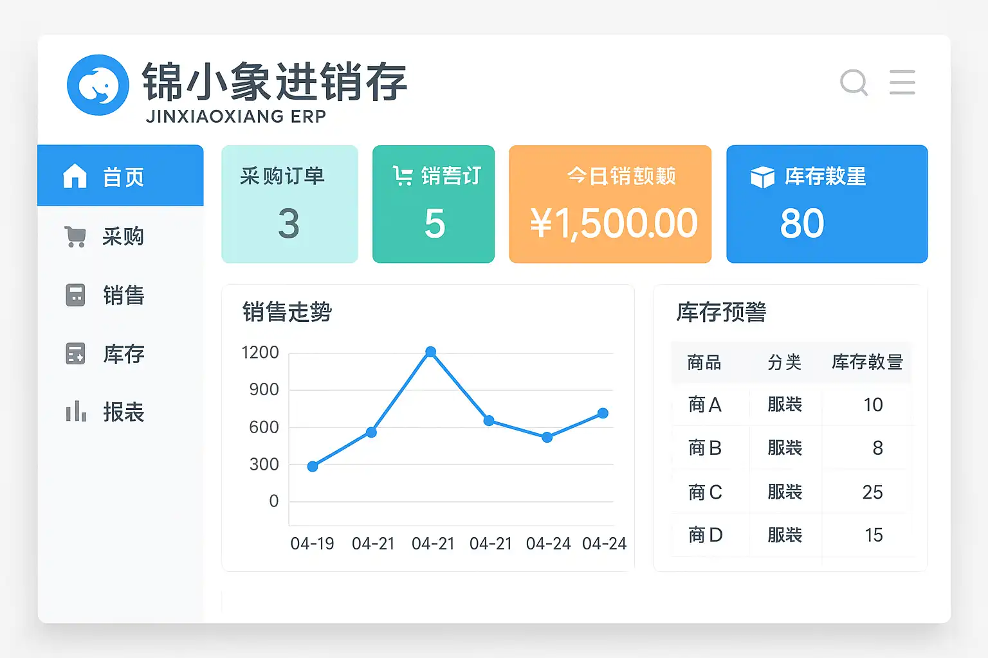Click the JINXIAOXIANG ERP subtitle
This screenshot has width=988, height=658.
(236, 116)
